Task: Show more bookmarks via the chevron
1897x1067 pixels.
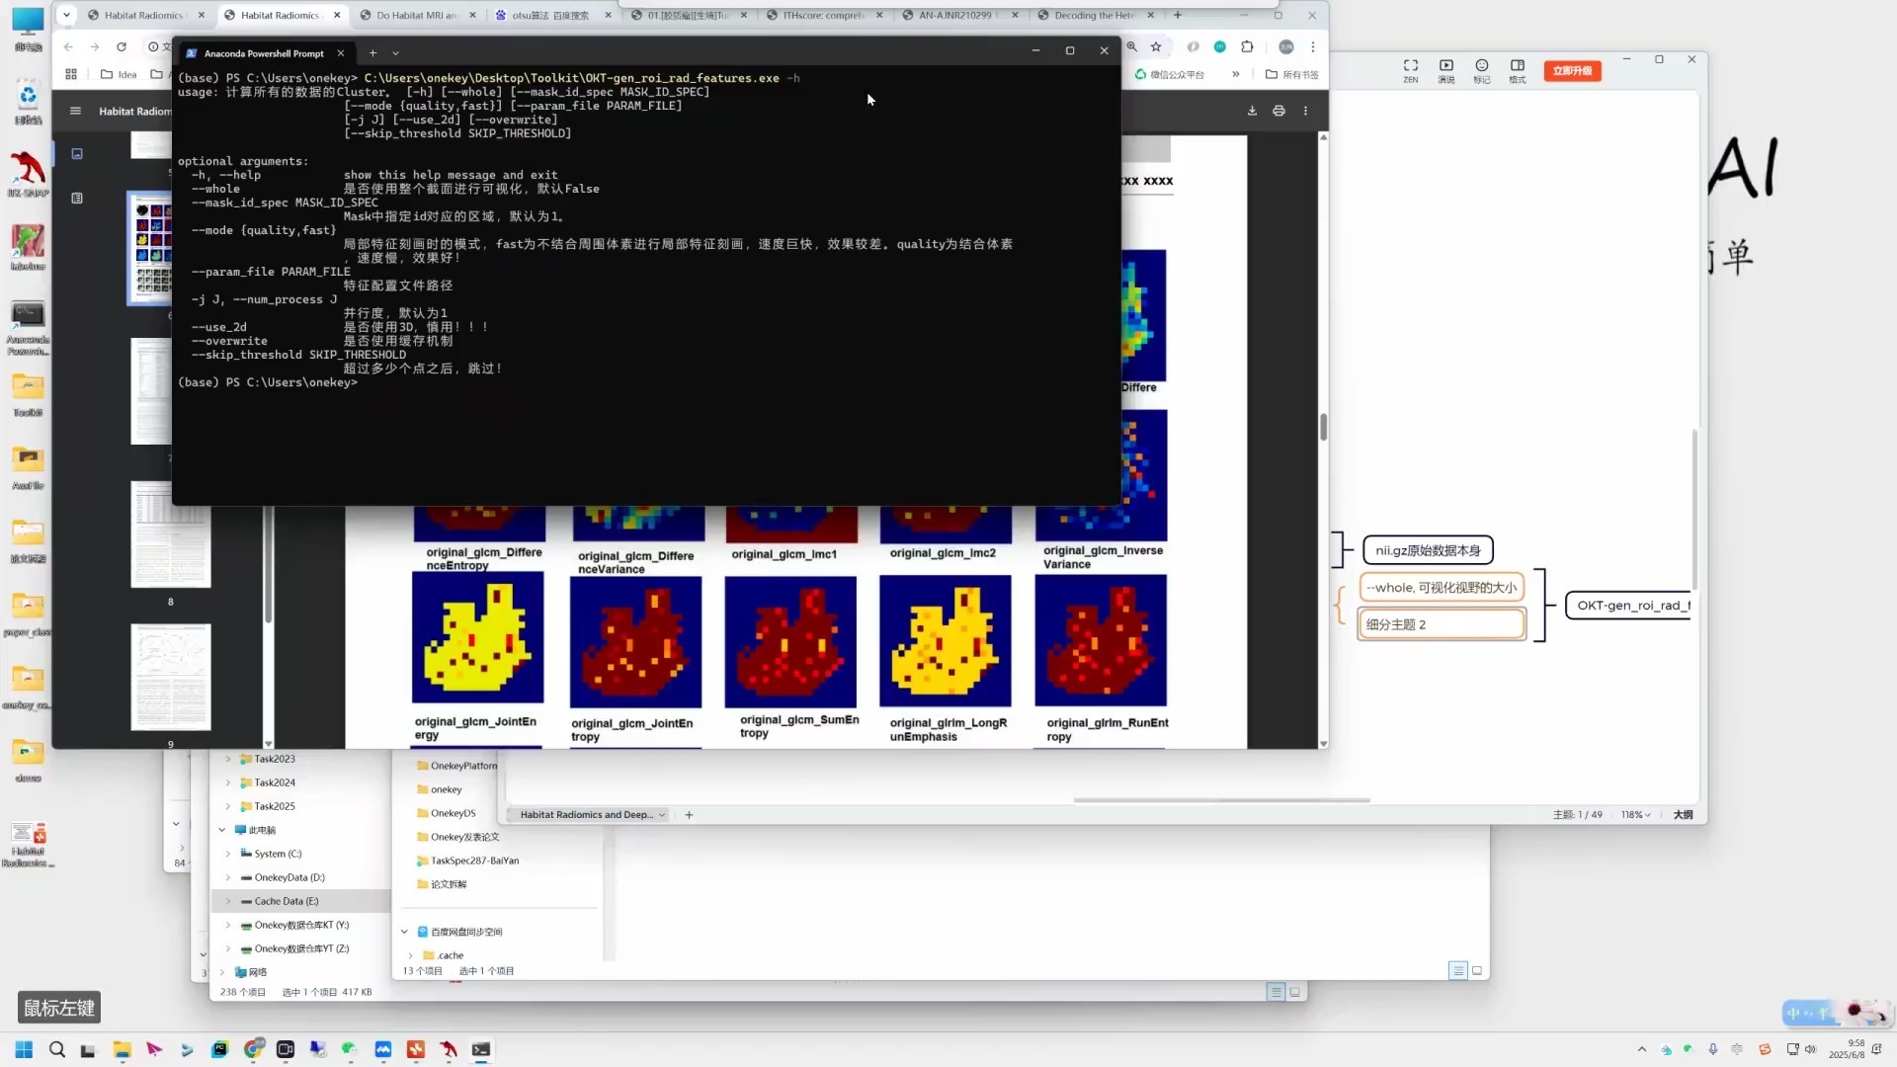Action: click(1235, 74)
